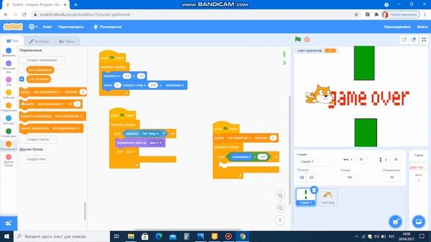Hide the sprite with crossed-eye button

tap(311, 177)
